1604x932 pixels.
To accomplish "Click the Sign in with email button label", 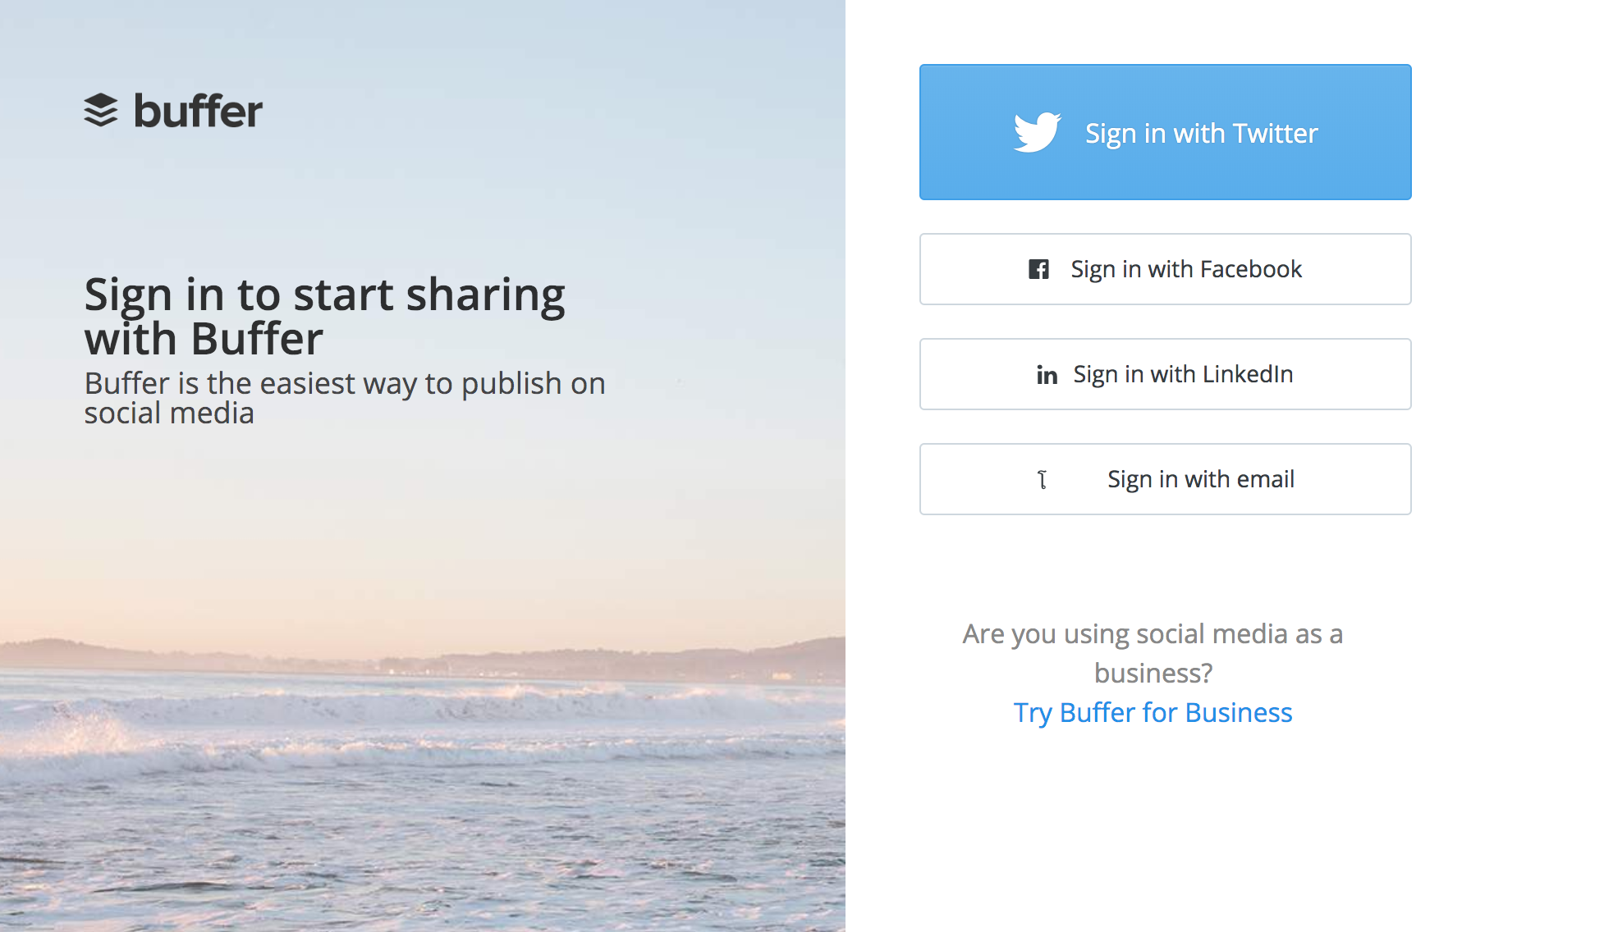I will (1200, 479).
